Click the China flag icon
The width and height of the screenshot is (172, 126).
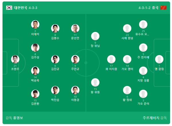[163, 8]
